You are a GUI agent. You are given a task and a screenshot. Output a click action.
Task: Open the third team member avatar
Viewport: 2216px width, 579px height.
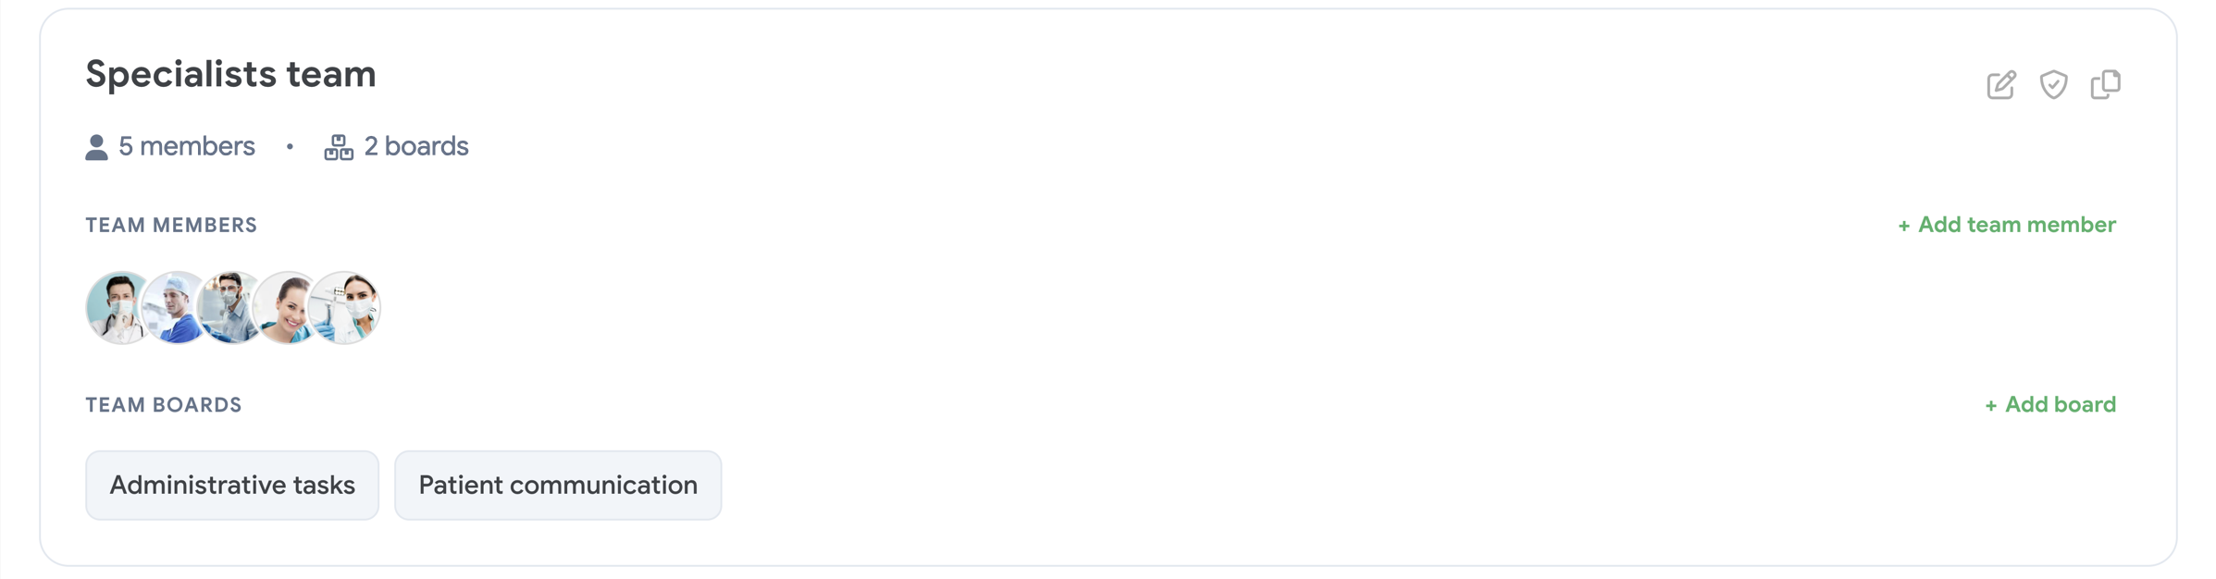pos(229,308)
